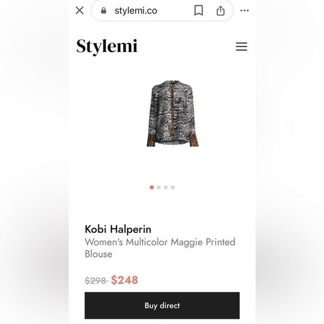Tap the red $248 sale price
This screenshot has width=324, height=324.
(125, 280)
